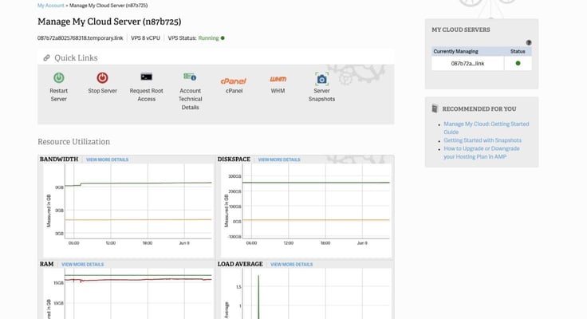Select the Server Snapshots label
The width and height of the screenshot is (587, 319).
(x=321, y=95)
